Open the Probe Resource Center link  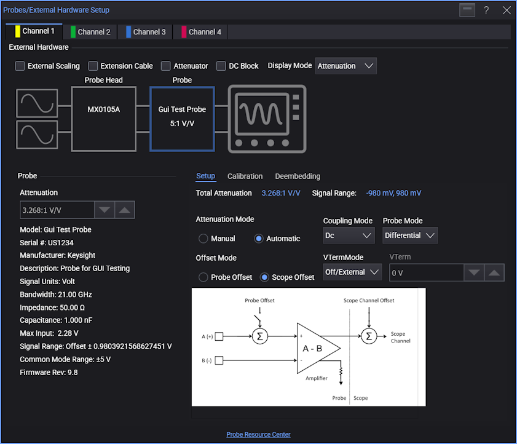258,434
